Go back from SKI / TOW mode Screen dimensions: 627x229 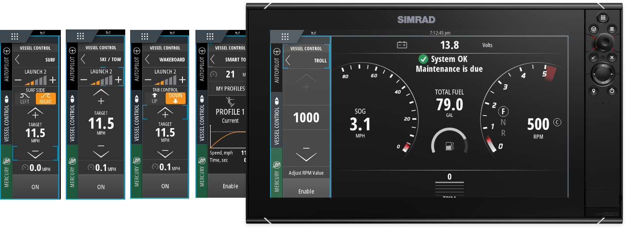[83, 59]
